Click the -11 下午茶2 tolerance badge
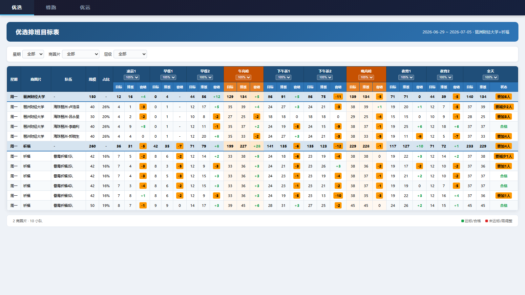525x295 pixels. tap(338, 97)
